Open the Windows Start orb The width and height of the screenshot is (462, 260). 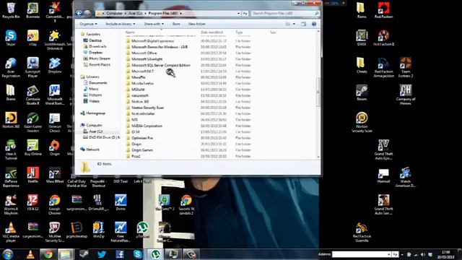coord(8,254)
